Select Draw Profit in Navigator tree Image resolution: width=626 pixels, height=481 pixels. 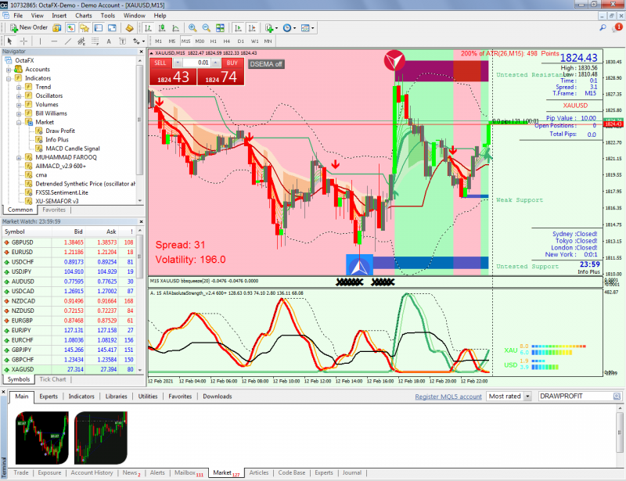60,131
